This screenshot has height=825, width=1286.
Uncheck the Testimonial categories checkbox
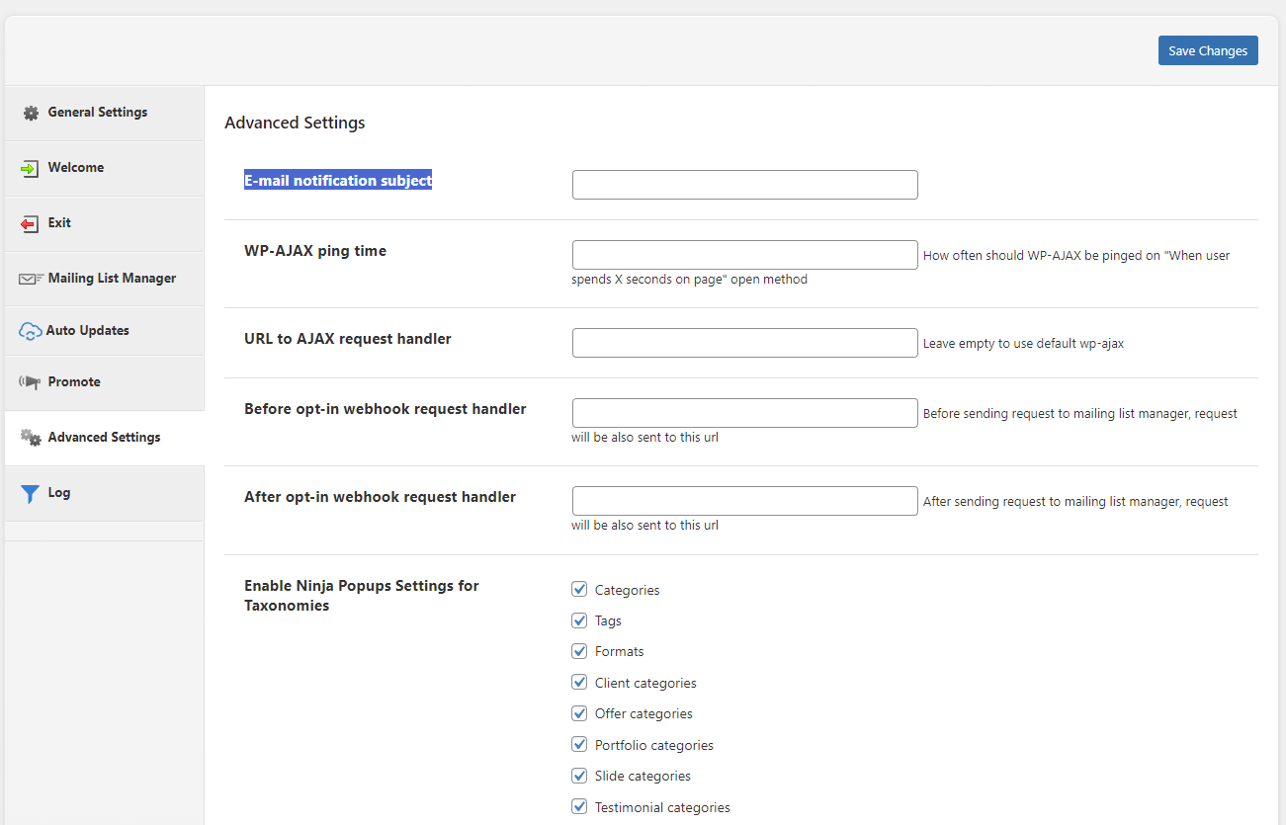579,807
